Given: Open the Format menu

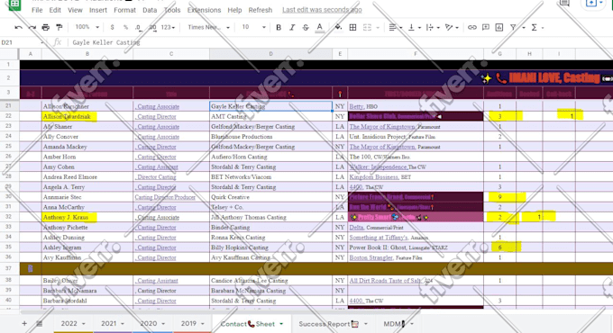Looking at the screenshot, I should click(x=124, y=10).
